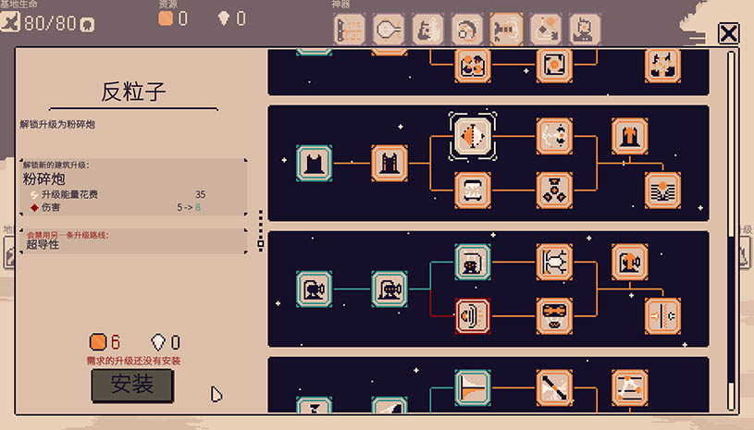
Task: Select the highlighted 反粒子 upgrade node
Action: tap(473, 136)
